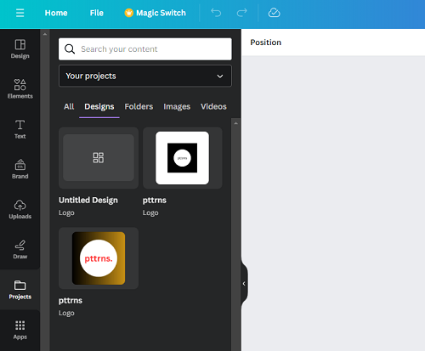
Task: Check cloud save status icon
Action: [274, 13]
